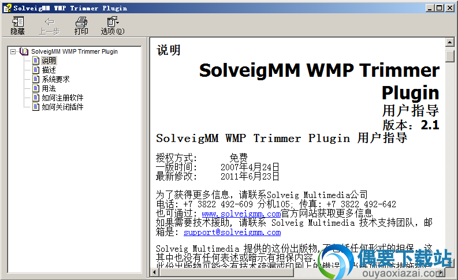This screenshot has width=458, height=280.
Task: Click the page icon beside 如何关闭插件
Action: [x=36, y=107]
